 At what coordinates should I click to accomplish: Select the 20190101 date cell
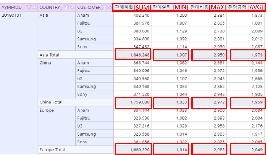point(19,83)
